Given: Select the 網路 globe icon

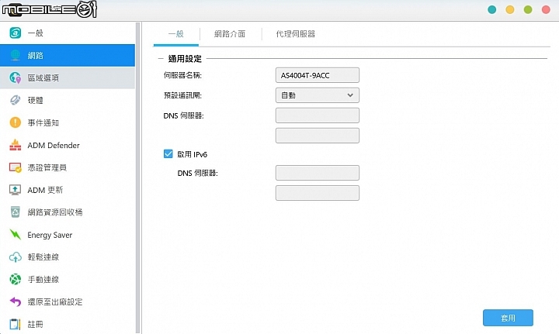Looking at the screenshot, I should [15, 55].
